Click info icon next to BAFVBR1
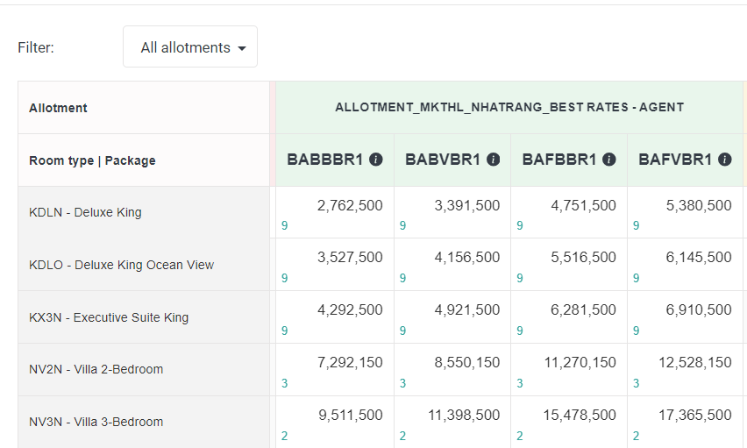Viewport: 747px width, 448px height. tap(725, 160)
